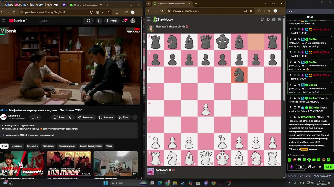
Task: Click the Chat button in Kick panel
Action: 329,167
